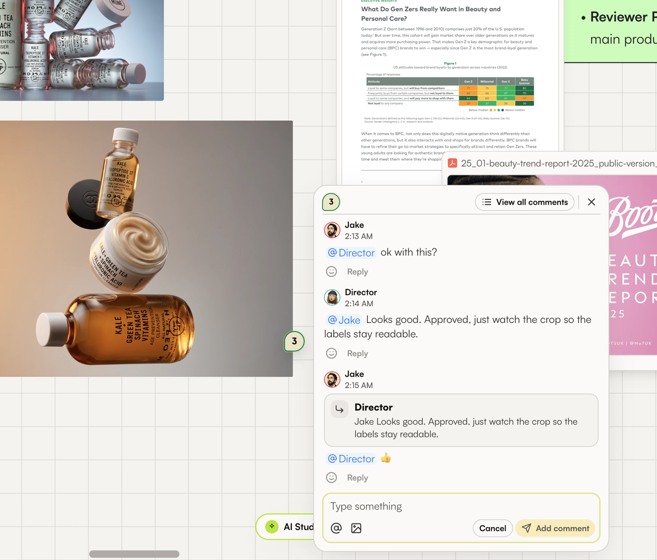Click Director's avatar on 2:14 AM comment
The height and width of the screenshot is (560, 657).
tap(332, 297)
